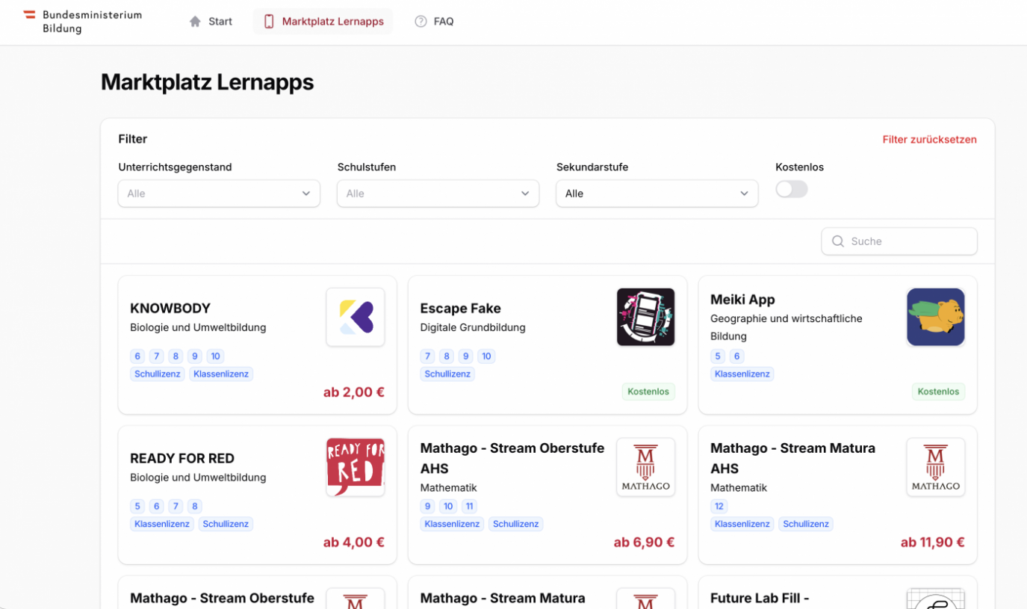Click the Bundesministerium Bildung logo

tap(82, 22)
